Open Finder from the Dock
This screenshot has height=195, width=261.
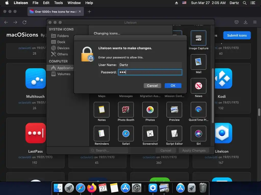58,188
